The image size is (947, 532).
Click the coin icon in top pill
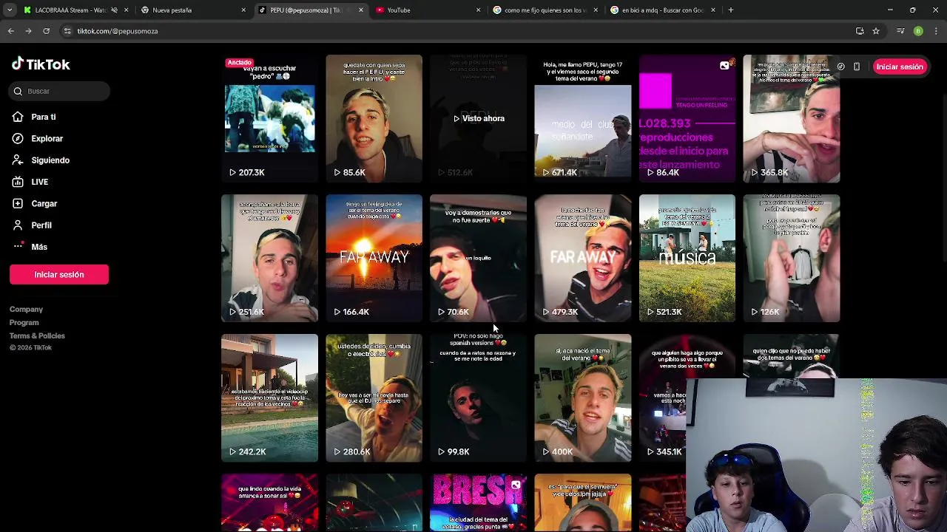pyautogui.click(x=841, y=66)
